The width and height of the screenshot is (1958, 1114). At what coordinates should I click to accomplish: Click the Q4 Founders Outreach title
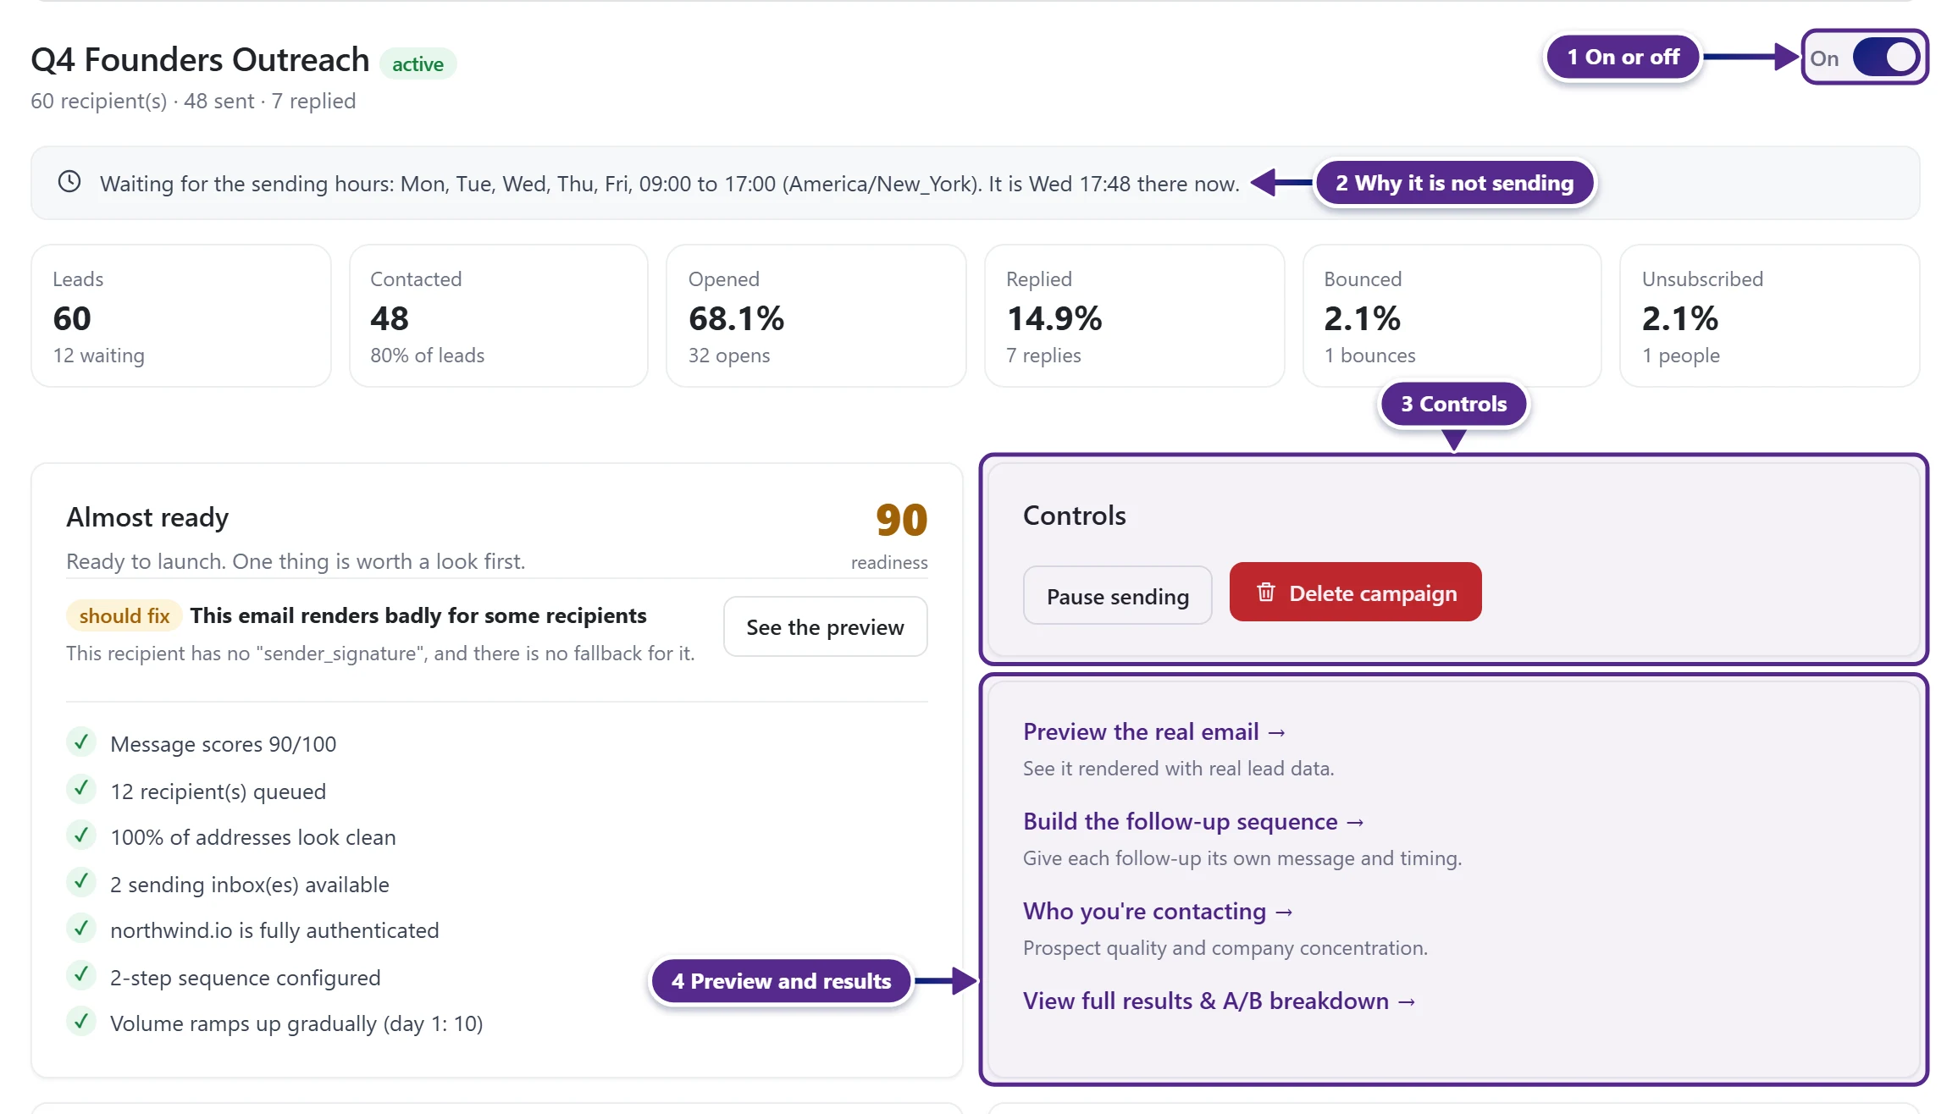pyautogui.click(x=200, y=59)
